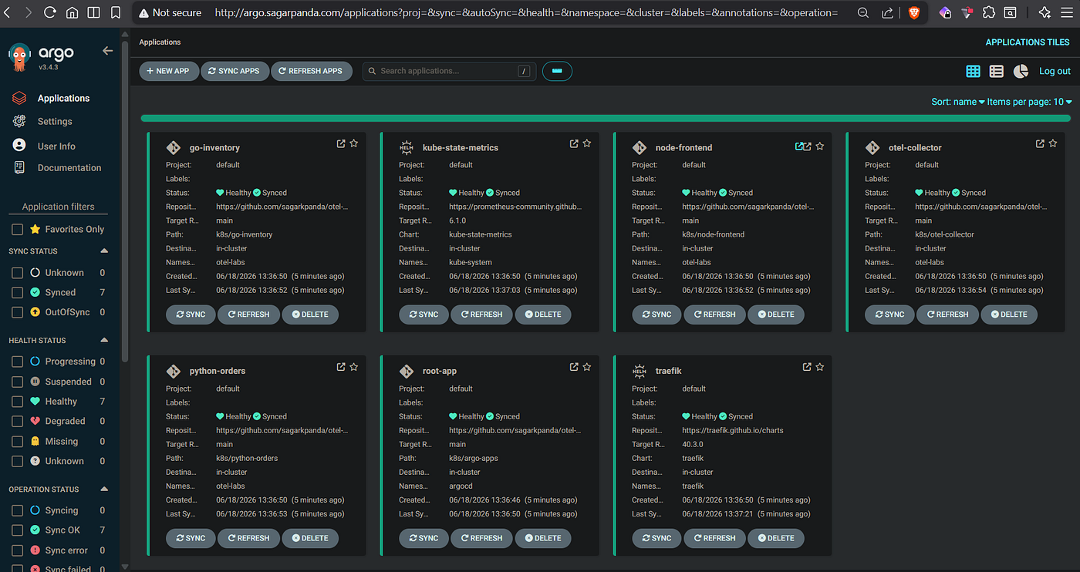This screenshot has height=572, width=1080.
Task: Delete the otel-collector application
Action: click(x=1008, y=315)
